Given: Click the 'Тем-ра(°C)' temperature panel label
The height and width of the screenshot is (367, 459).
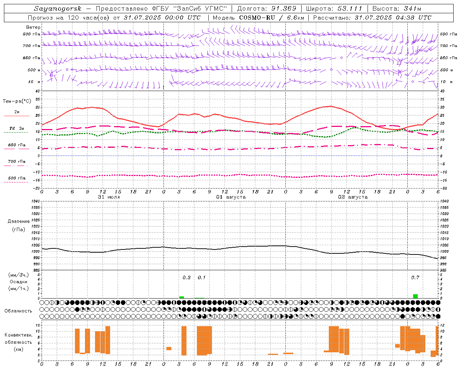Looking at the screenshot, I should (x=17, y=101).
